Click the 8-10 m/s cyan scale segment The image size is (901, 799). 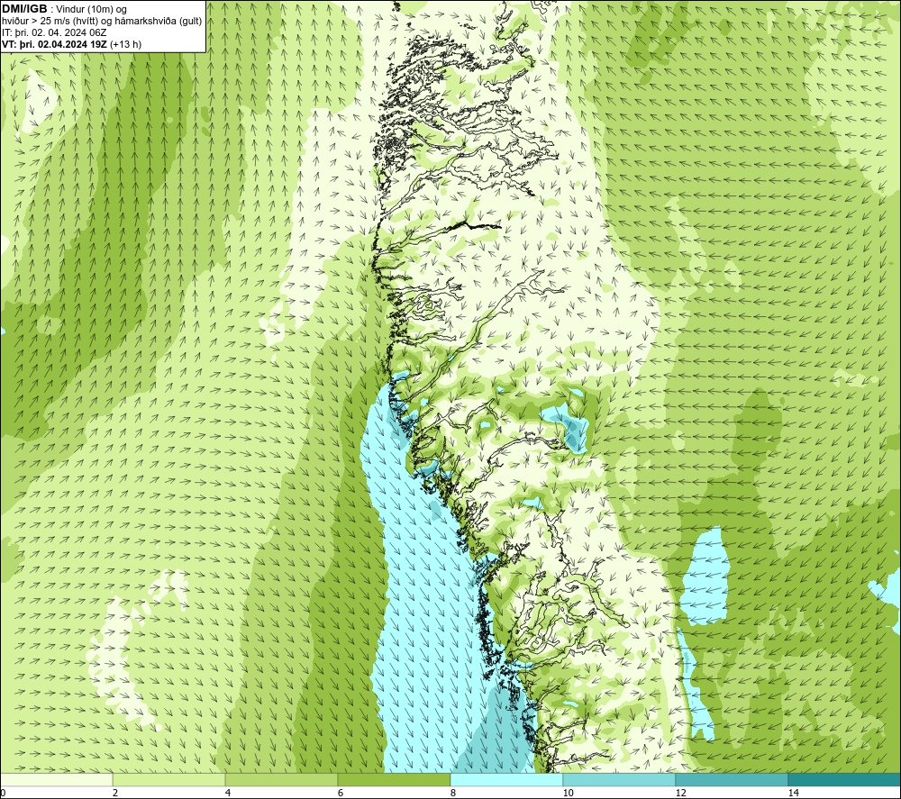(x=506, y=779)
